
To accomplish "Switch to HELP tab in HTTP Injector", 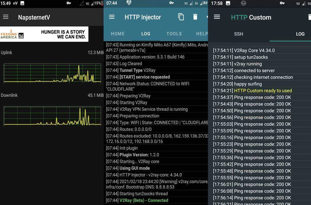I will (202, 34).
